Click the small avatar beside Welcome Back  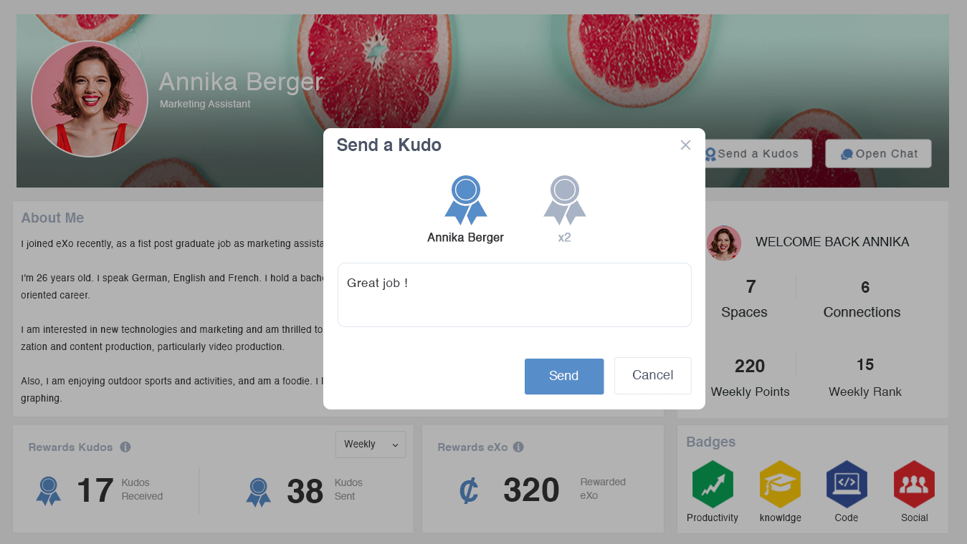coord(724,243)
